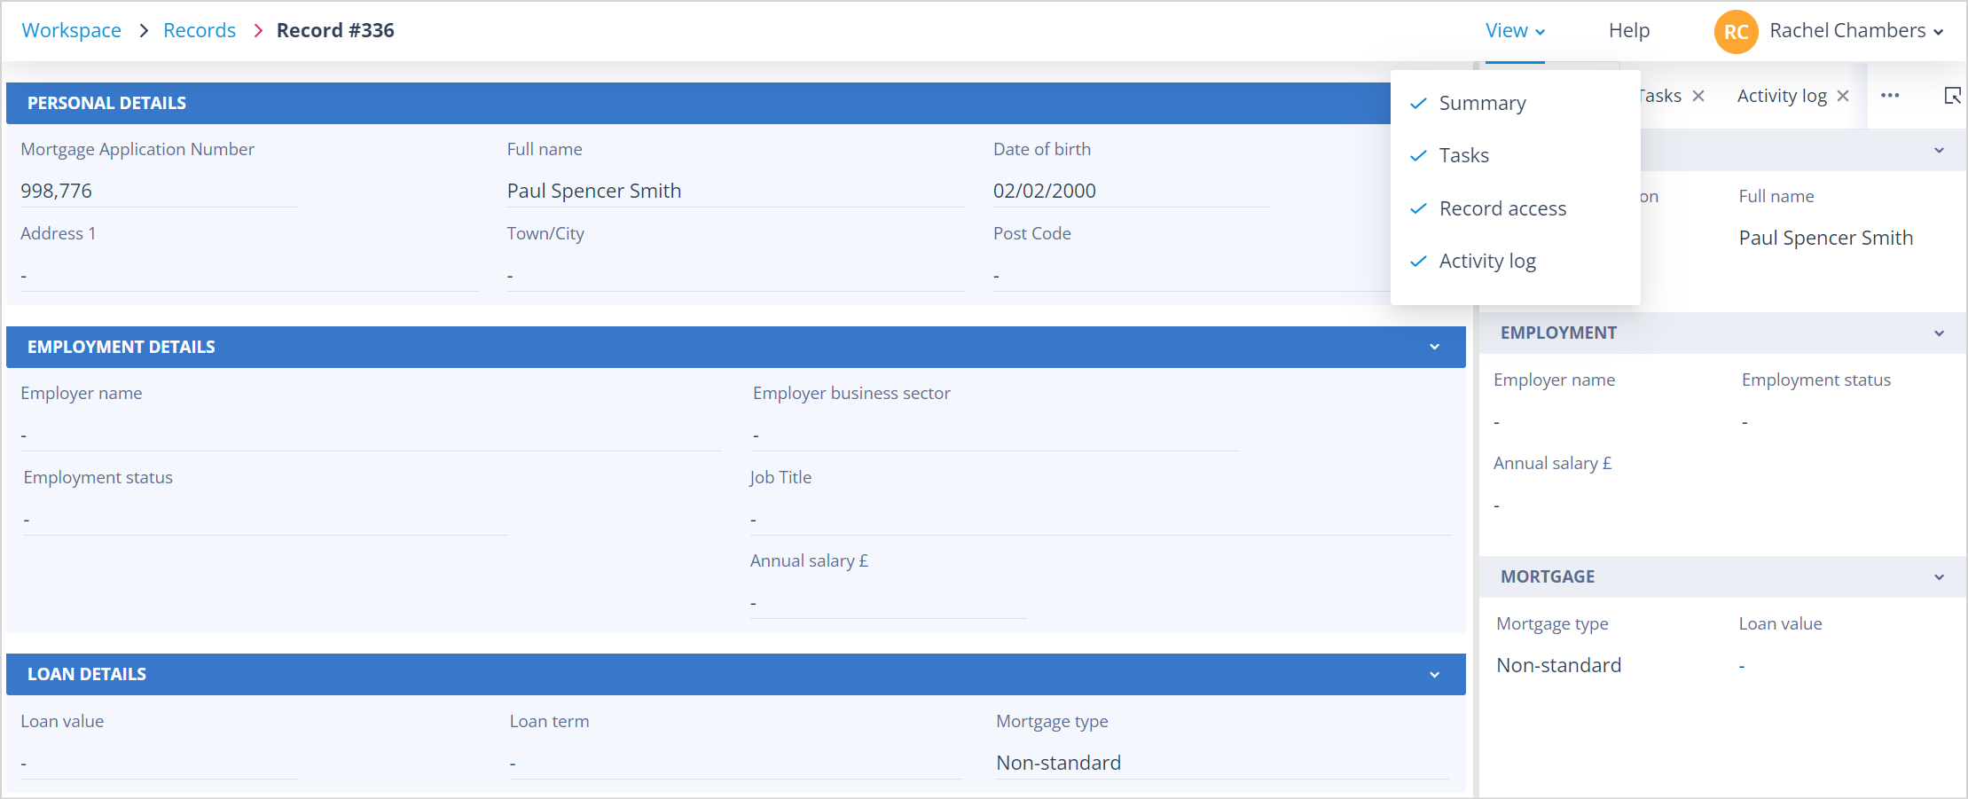Collapse the top side panel section
The image size is (1968, 799).
[1939, 151]
